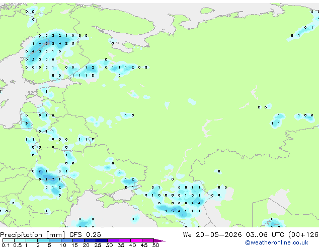Pick the 25–30 mm dark blue legend swatch
The width and height of the screenshot is (319, 247).
[102, 240]
